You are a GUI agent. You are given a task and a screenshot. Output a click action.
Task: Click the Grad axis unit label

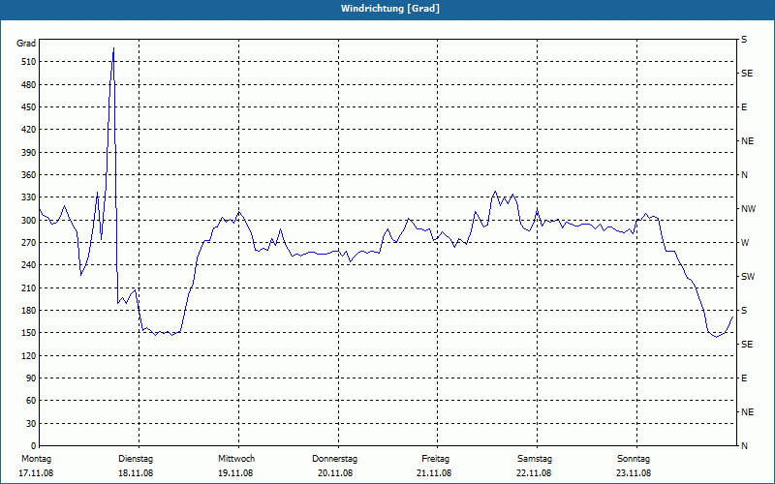[26, 44]
